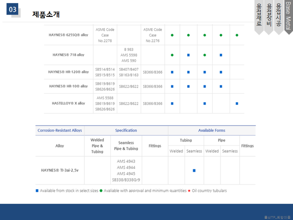Click last blue square in HR-10 row
The height and width of the screenshot is (220, 293).
[x=221, y=86]
